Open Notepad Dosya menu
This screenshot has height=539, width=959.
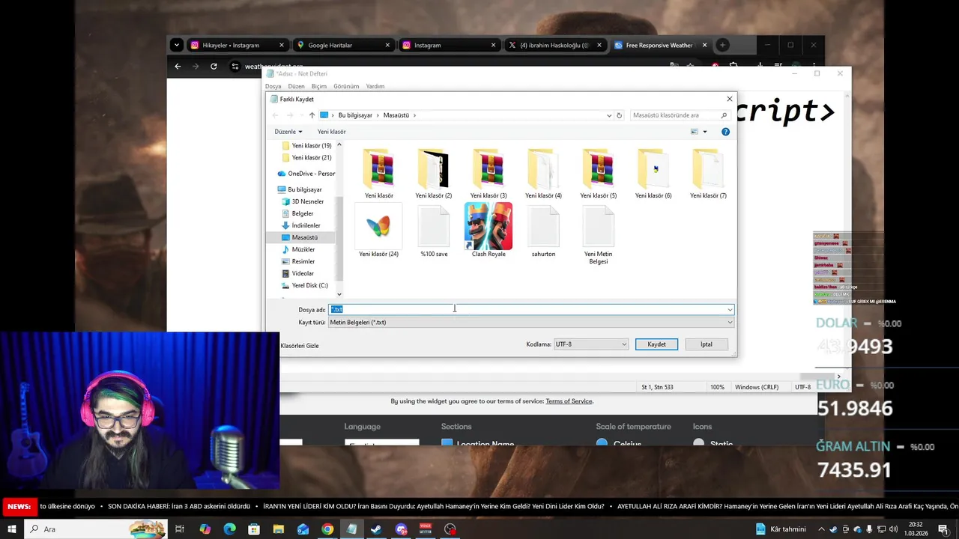273,86
